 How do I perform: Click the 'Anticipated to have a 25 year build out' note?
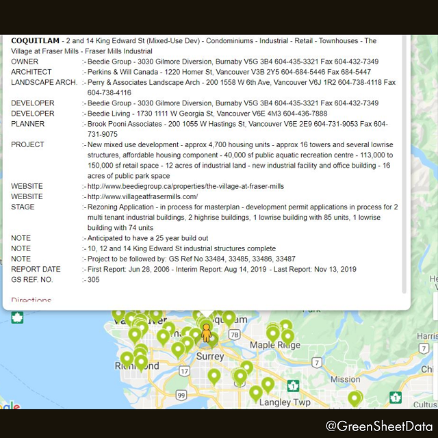point(148,238)
